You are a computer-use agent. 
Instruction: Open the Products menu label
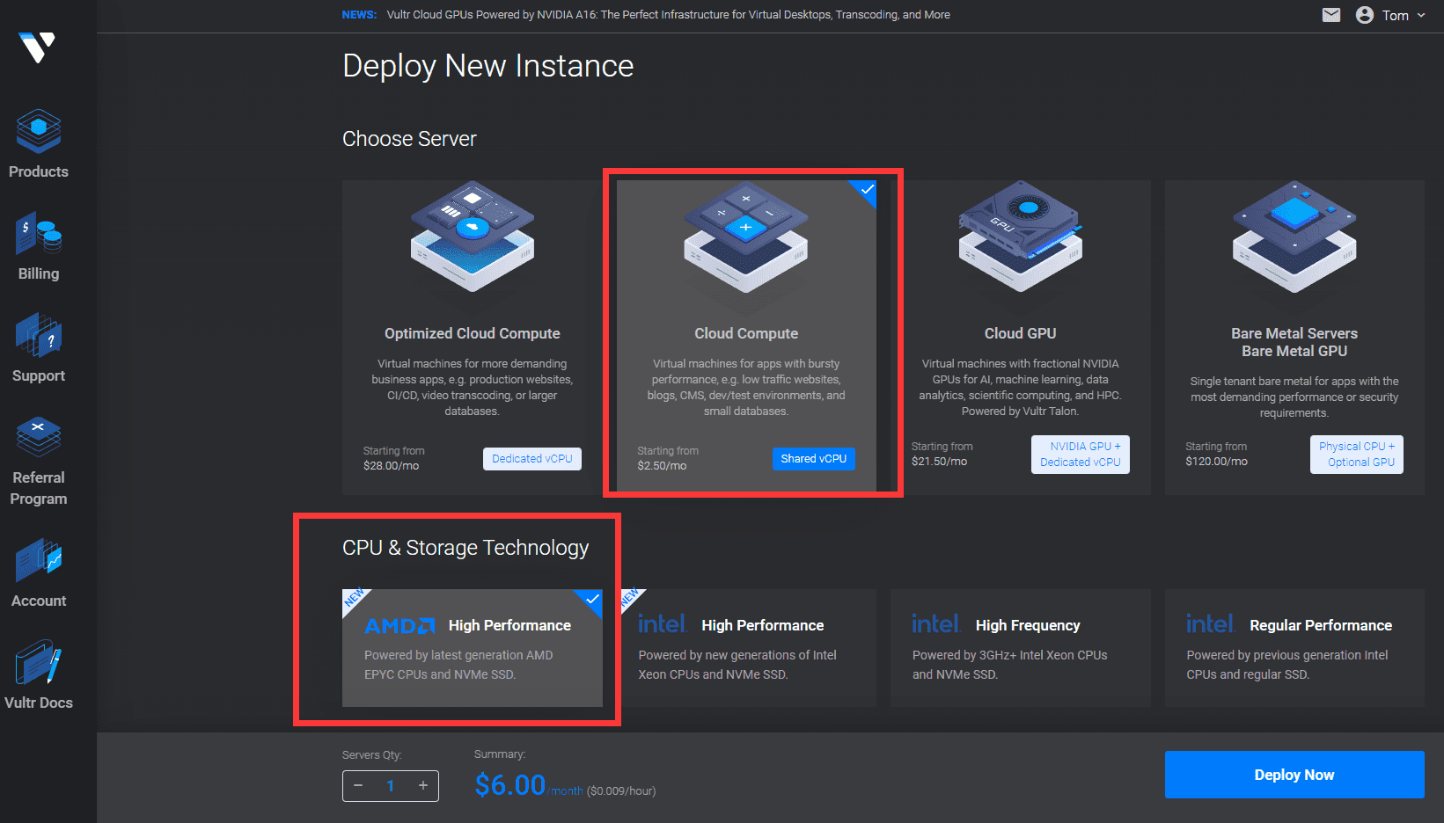coord(39,171)
